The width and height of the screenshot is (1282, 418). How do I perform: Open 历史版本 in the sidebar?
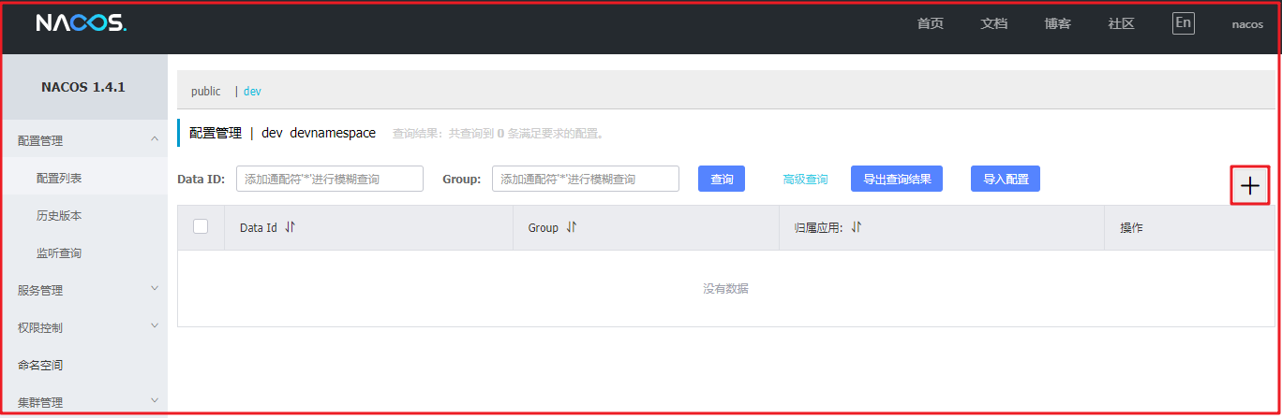(x=59, y=215)
